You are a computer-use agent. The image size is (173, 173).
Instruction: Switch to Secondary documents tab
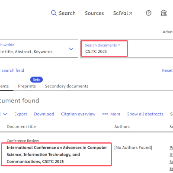tap(67, 86)
